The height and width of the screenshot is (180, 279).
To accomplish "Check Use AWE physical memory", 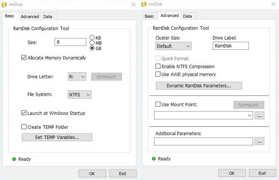I will pos(158,74).
